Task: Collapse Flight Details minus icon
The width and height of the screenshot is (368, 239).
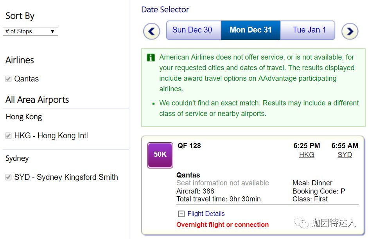Action: tap(181, 214)
